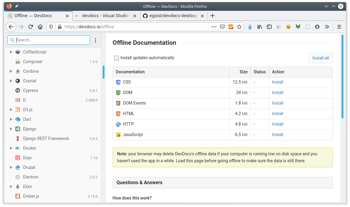The image size is (350, 207).
Task: Open the DevDocs three-dot options menu
Action: coord(95,40)
